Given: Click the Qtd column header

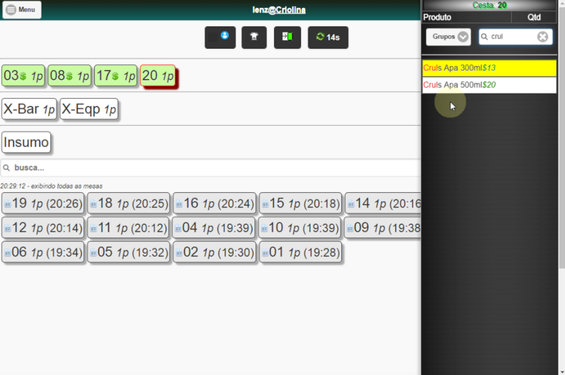Looking at the screenshot, I should [x=534, y=17].
